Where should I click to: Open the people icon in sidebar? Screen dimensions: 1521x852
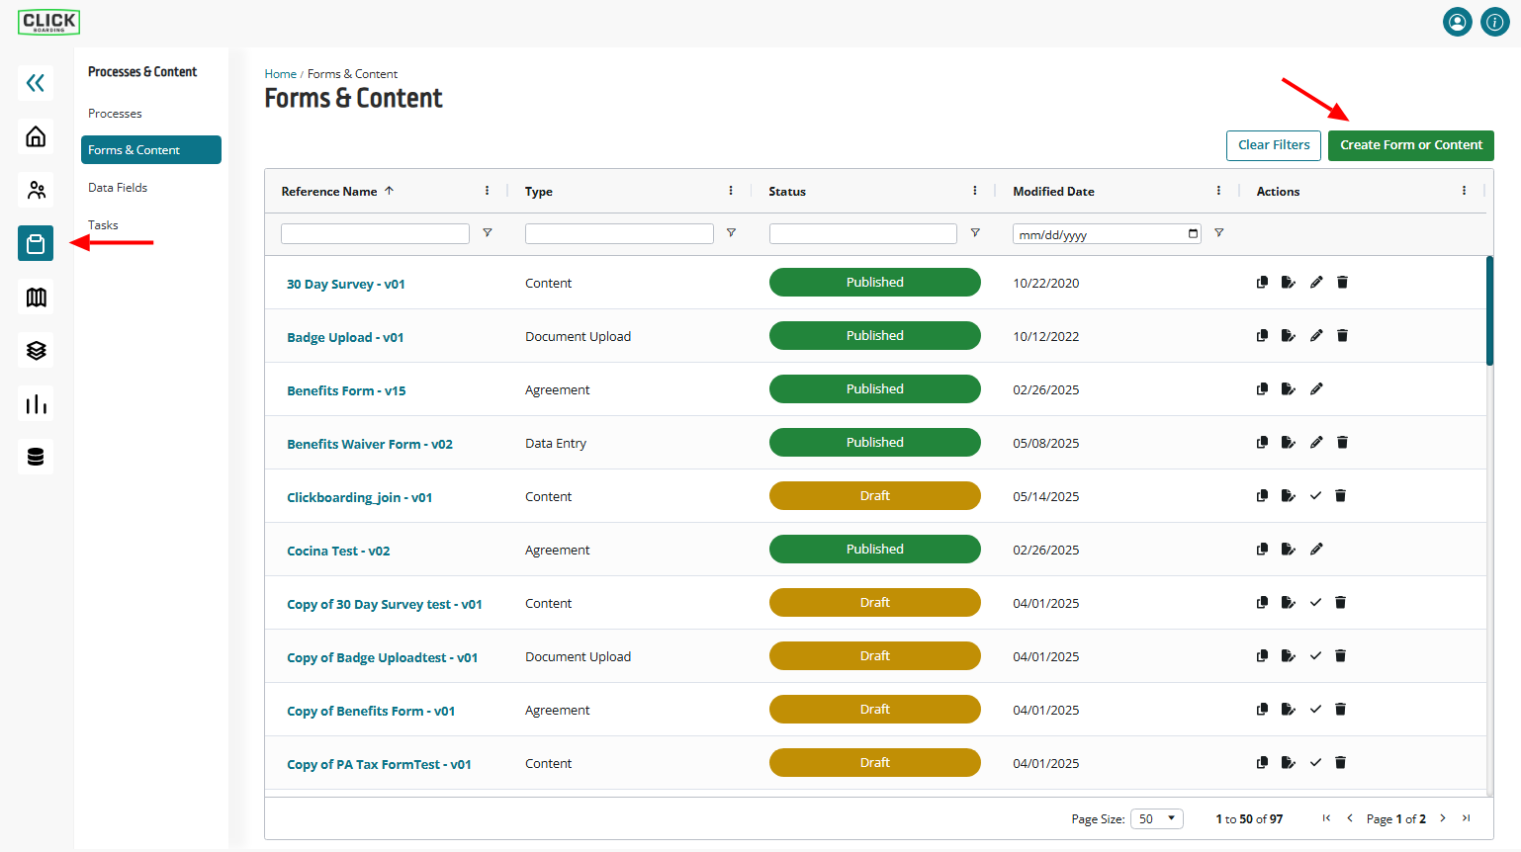point(36,190)
